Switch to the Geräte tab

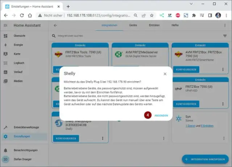(133, 25)
